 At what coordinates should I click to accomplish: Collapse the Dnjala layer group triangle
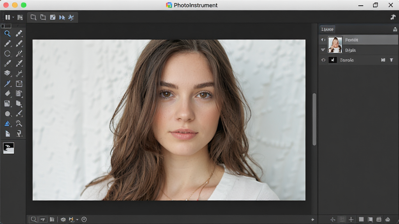(323, 50)
